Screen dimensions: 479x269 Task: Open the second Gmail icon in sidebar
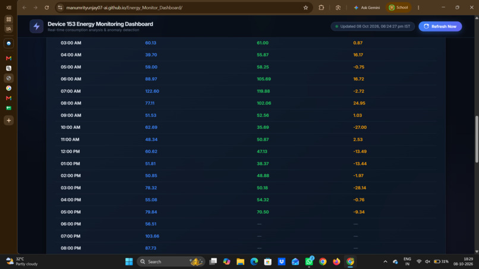tap(9, 98)
